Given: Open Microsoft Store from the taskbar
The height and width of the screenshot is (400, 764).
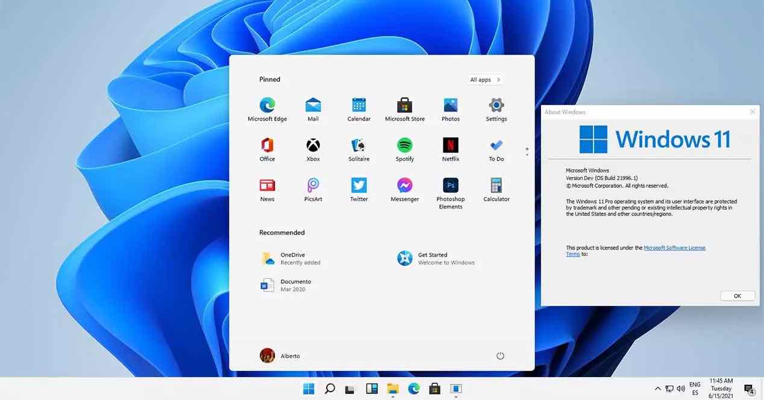Looking at the screenshot, I should click(434, 389).
